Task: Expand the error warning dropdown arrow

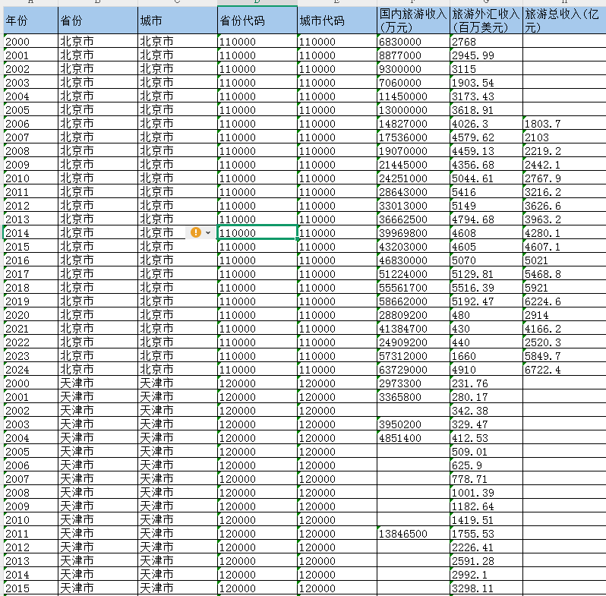Action: (x=208, y=232)
